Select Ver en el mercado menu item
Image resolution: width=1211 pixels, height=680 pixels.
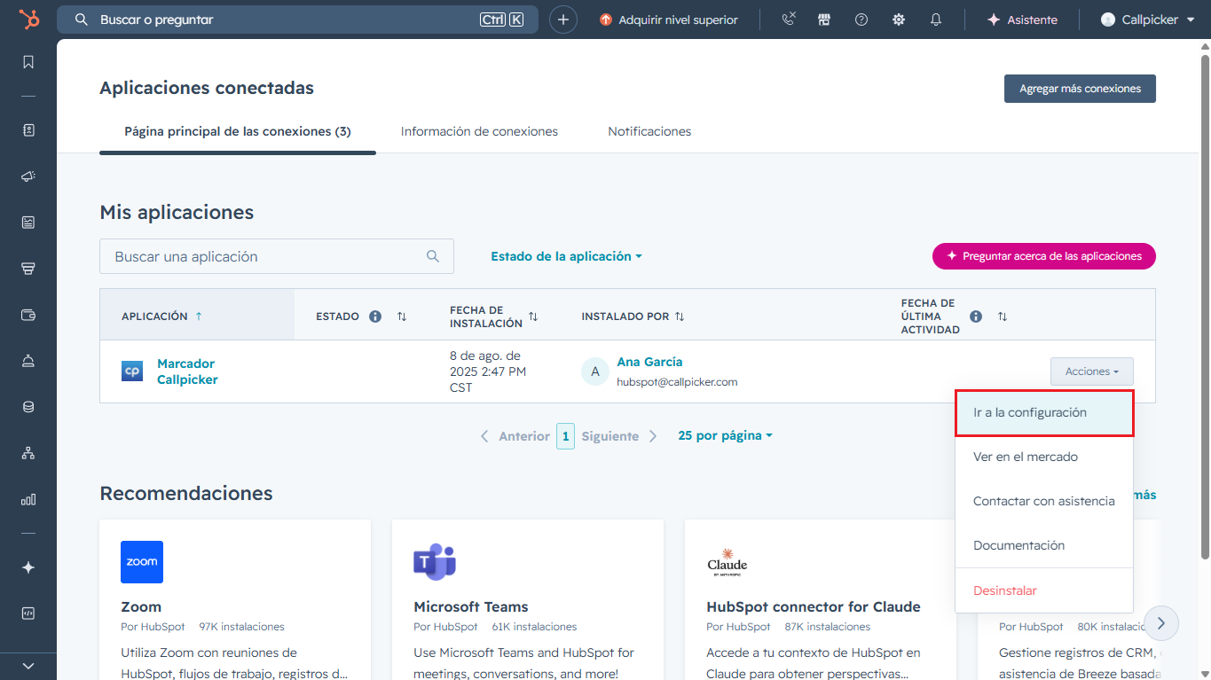tap(1044, 457)
